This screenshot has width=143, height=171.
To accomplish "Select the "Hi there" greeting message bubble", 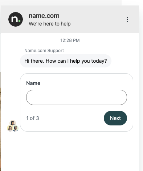I will click(66, 61).
